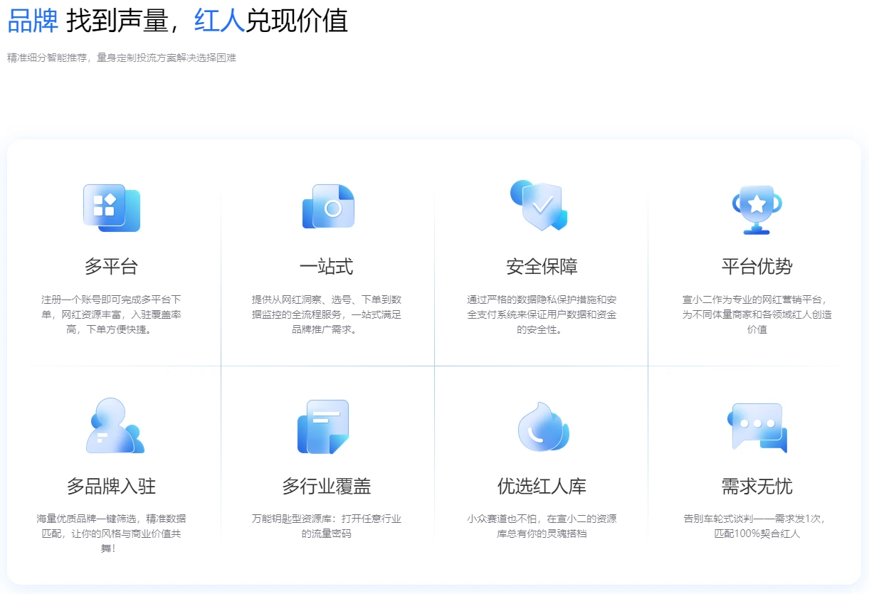Click the 多平台 grid icon
Screen dimensions: 869x594
[x=111, y=207]
